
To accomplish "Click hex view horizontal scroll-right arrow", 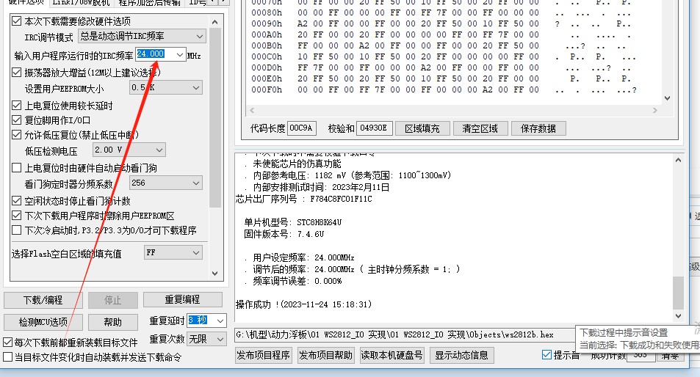I will [x=655, y=110].
